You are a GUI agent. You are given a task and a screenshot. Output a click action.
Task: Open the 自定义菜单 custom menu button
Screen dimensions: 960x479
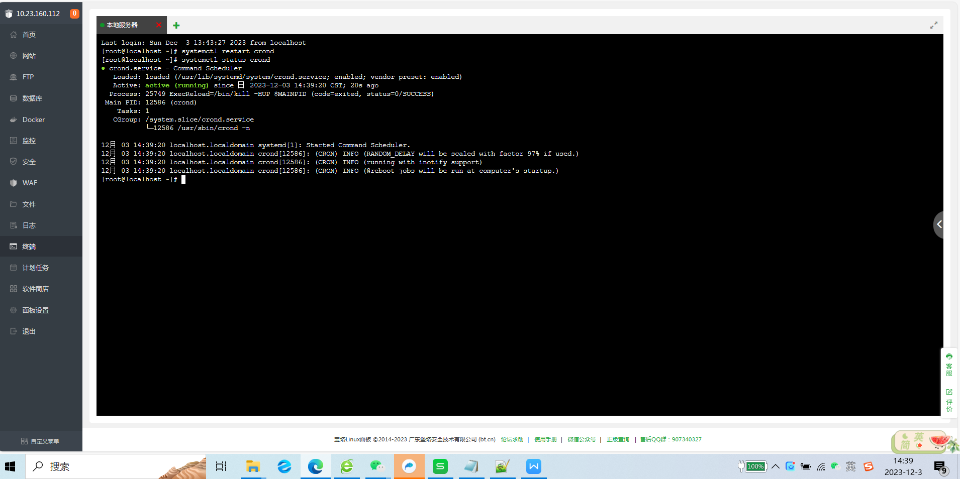coord(40,441)
